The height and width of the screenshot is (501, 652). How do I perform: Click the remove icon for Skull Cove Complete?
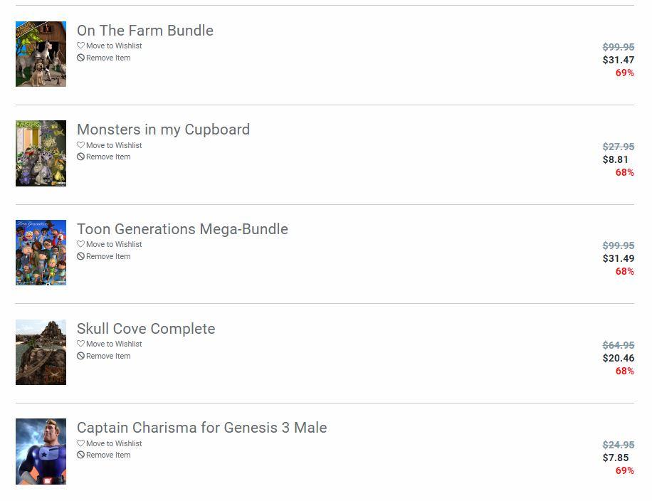[80, 356]
